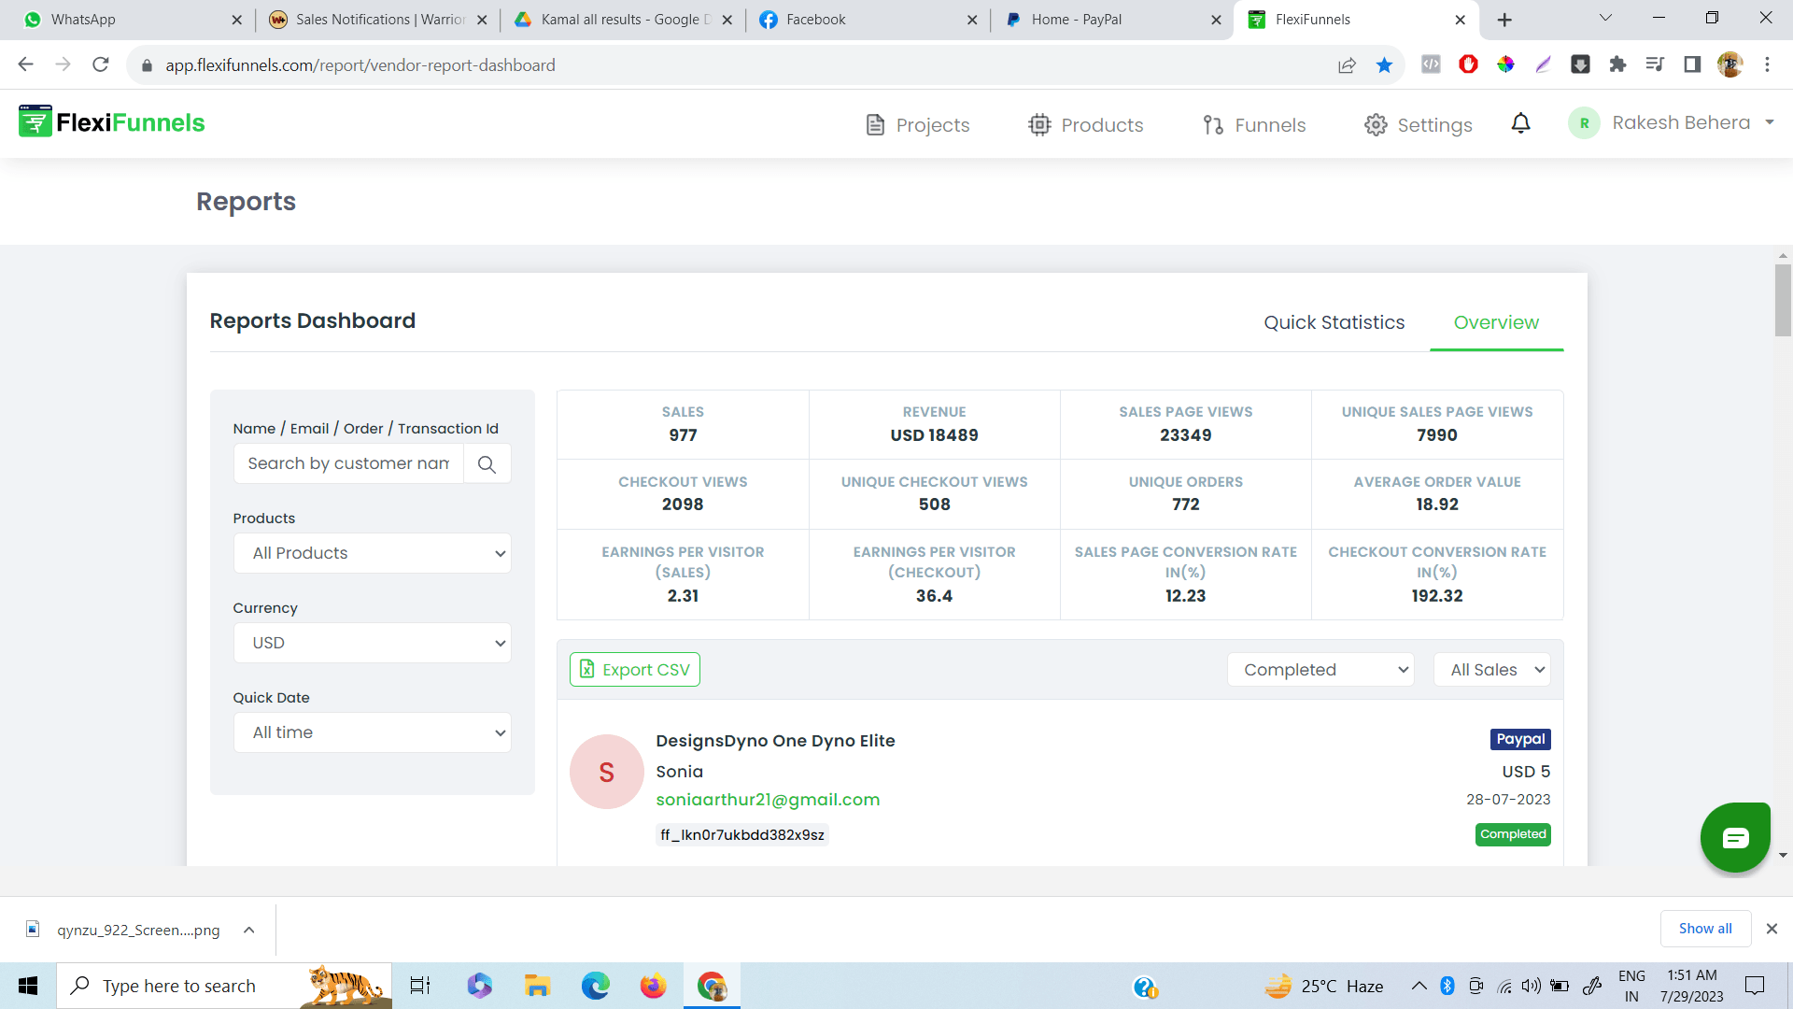Switch to Quick Statistics tab

[1334, 322]
